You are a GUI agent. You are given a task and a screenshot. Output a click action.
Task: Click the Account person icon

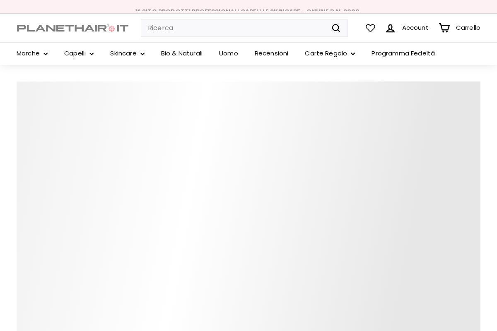[x=390, y=28]
